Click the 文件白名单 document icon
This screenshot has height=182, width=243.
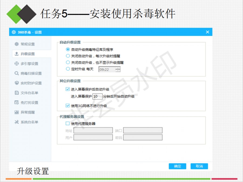coord(16,93)
